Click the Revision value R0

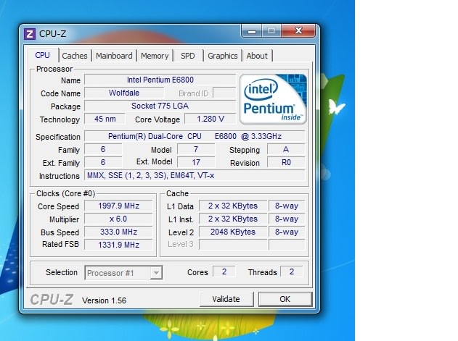(x=286, y=162)
